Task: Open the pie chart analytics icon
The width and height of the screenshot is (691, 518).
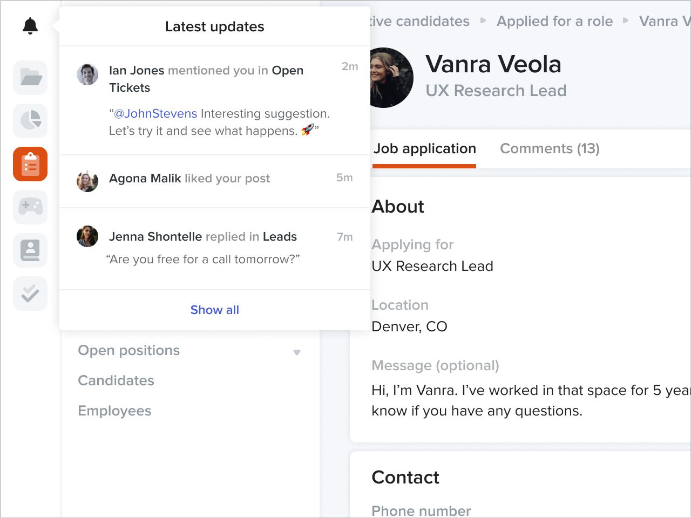Action: tap(30, 121)
